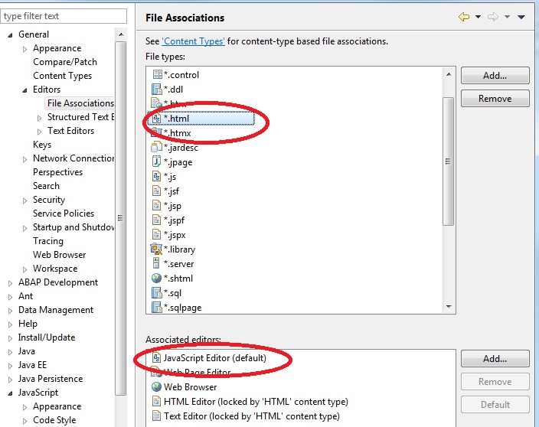Expand the ABAP Development category
539x427 pixels.
(11, 283)
